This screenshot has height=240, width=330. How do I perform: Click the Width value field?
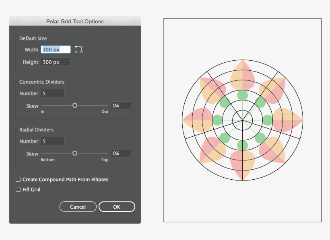point(56,49)
